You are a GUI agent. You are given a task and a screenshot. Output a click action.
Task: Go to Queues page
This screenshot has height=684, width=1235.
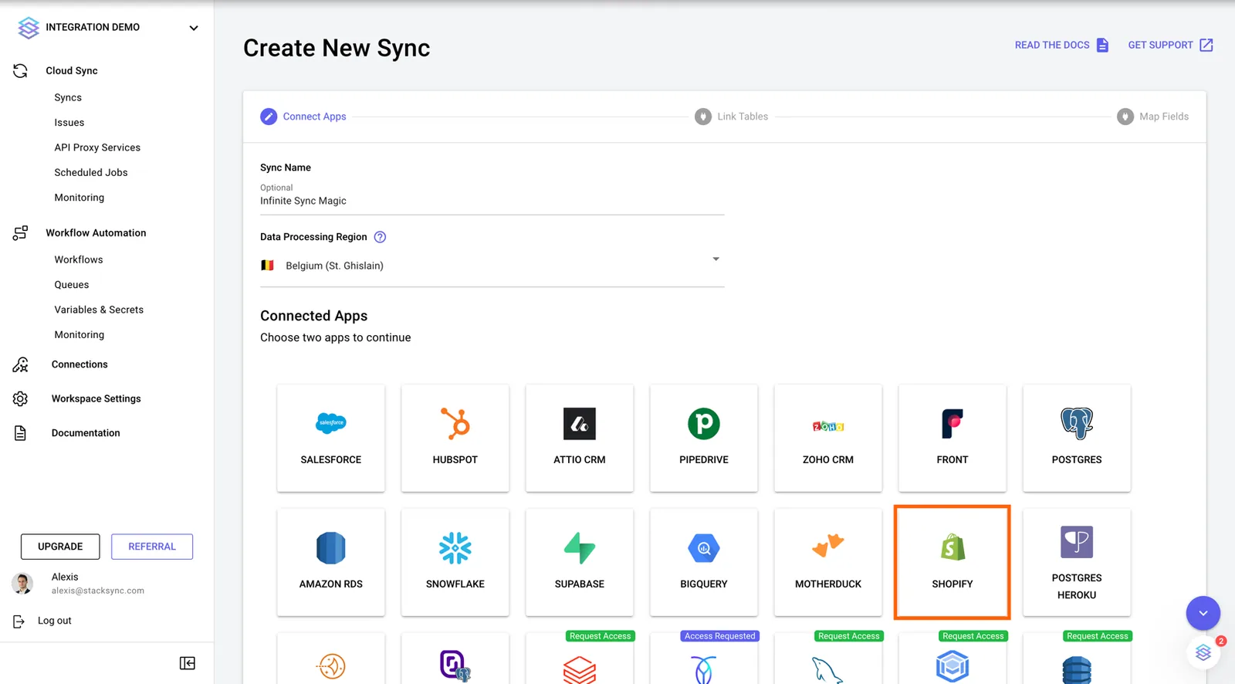click(x=72, y=285)
